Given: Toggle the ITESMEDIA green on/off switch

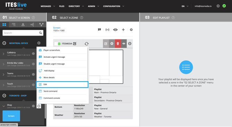Looking at the screenshot, I should pyautogui.click(x=57, y=44).
